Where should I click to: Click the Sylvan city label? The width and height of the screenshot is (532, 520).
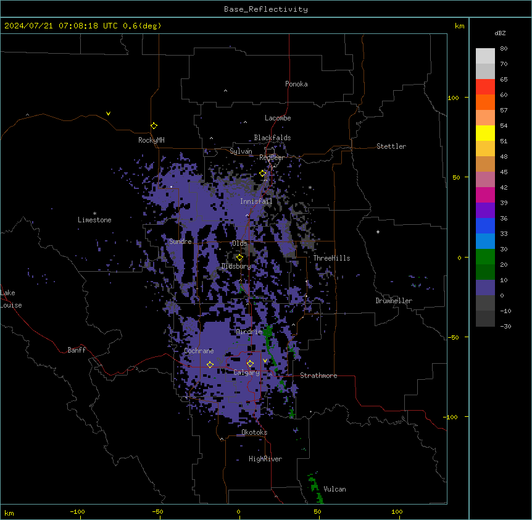coord(241,151)
